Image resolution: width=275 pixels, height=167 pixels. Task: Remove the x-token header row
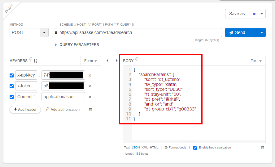90,86
